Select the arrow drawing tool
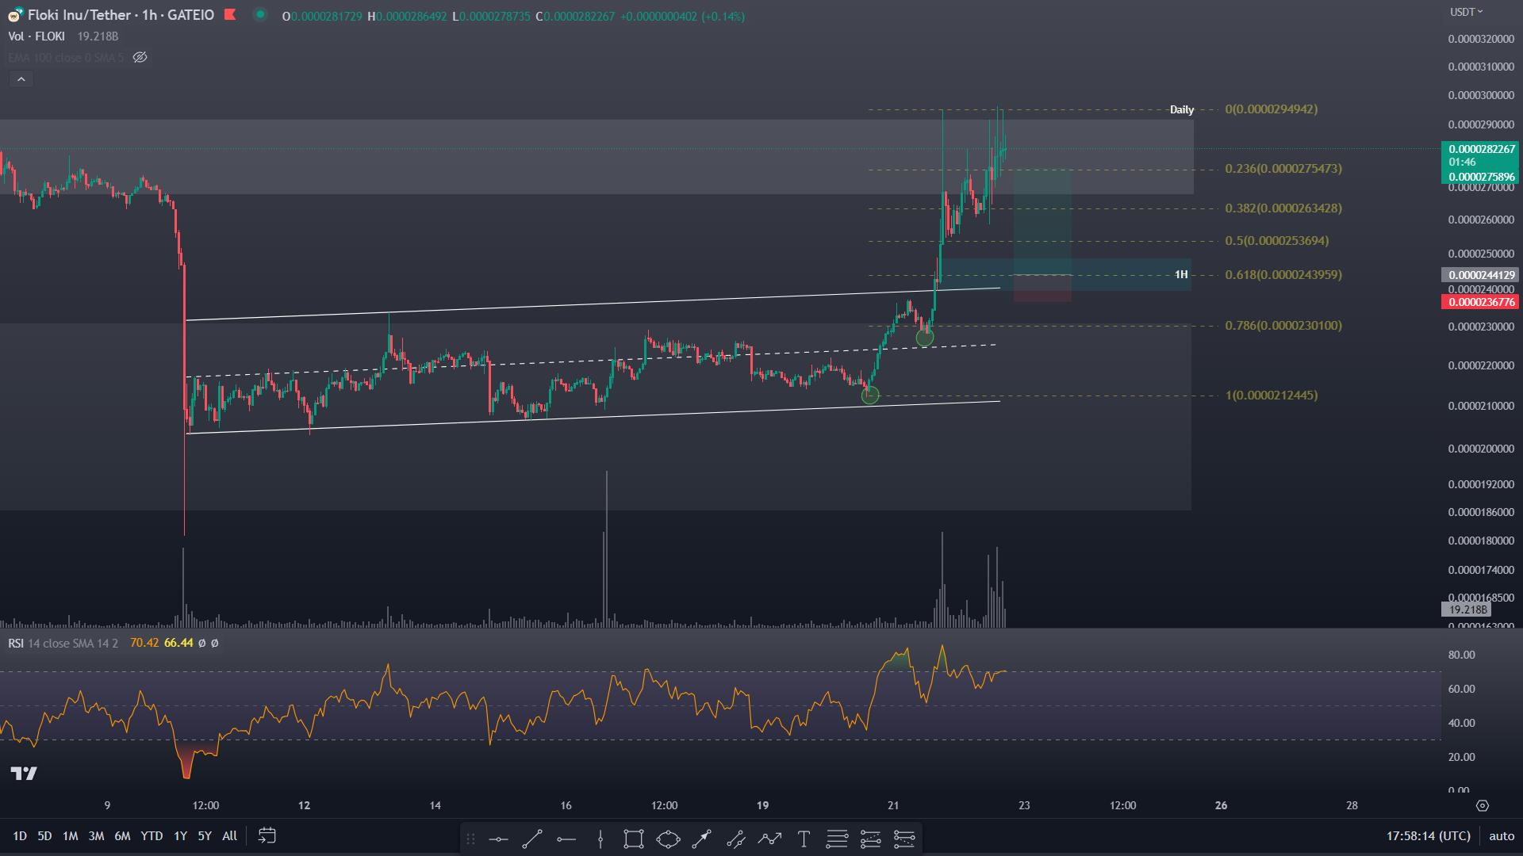 (701, 839)
